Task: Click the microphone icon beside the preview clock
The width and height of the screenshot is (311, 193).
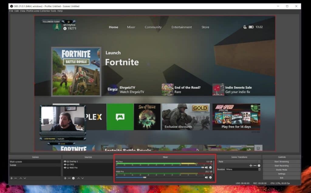Action: point(245,27)
